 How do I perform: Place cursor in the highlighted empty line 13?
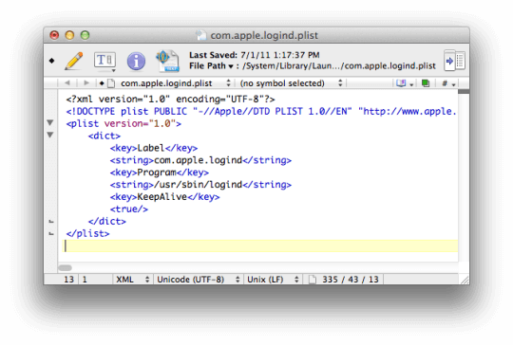(x=260, y=246)
